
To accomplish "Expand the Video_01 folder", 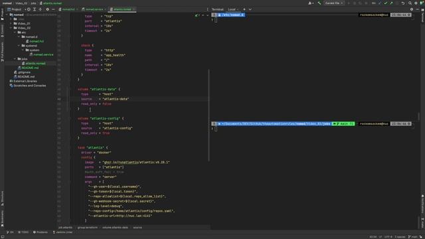I will [11, 24].
